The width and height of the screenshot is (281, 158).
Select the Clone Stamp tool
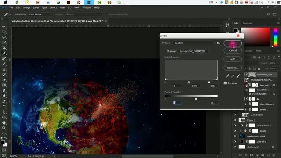[x=4, y=69]
